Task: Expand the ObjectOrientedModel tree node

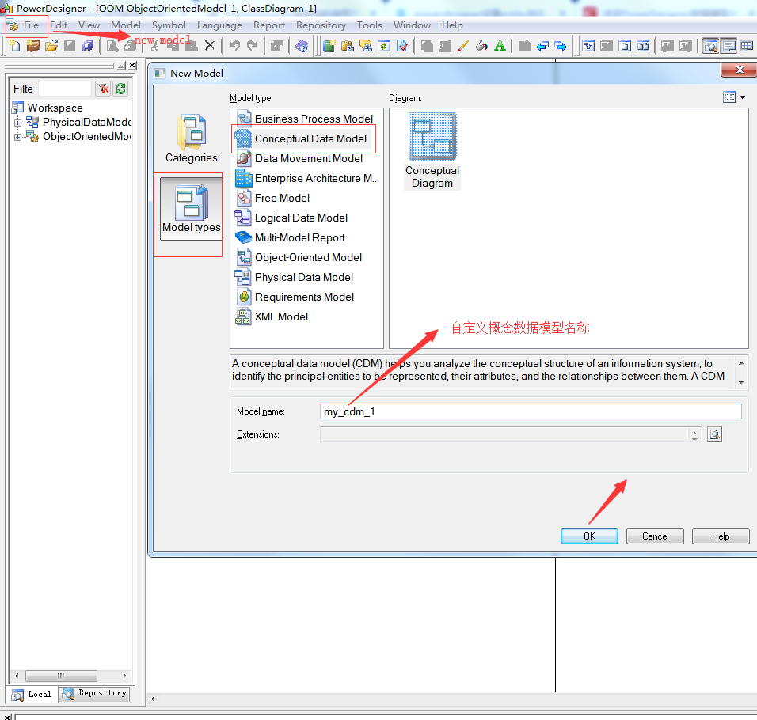Action: pos(17,137)
